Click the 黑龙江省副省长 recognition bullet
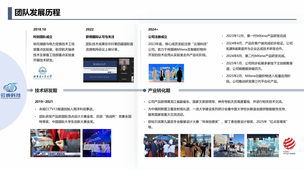Screen dimensions: 304x170 coord(216,102)
